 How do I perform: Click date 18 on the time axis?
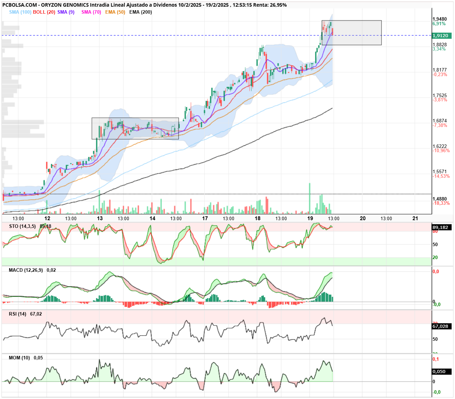pos(258,218)
